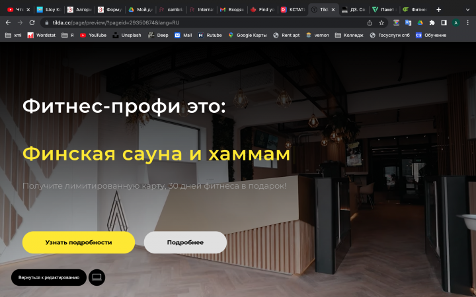Open the Google Translate extension
Image resolution: width=476 pixels, height=297 pixels.
point(409,22)
